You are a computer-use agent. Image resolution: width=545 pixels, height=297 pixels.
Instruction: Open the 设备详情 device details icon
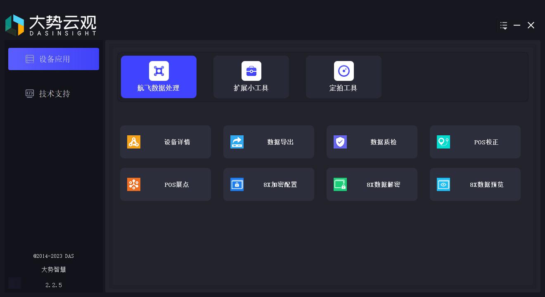(134, 142)
